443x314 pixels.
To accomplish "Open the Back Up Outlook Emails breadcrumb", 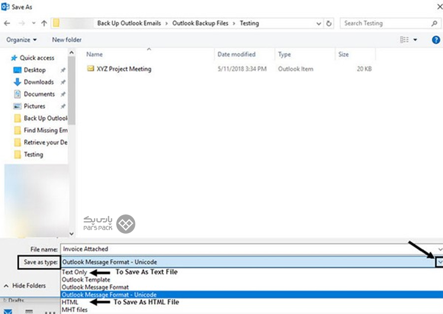I will (x=129, y=23).
